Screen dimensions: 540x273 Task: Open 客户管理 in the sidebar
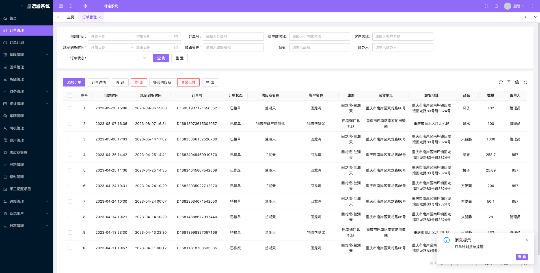tap(26, 140)
